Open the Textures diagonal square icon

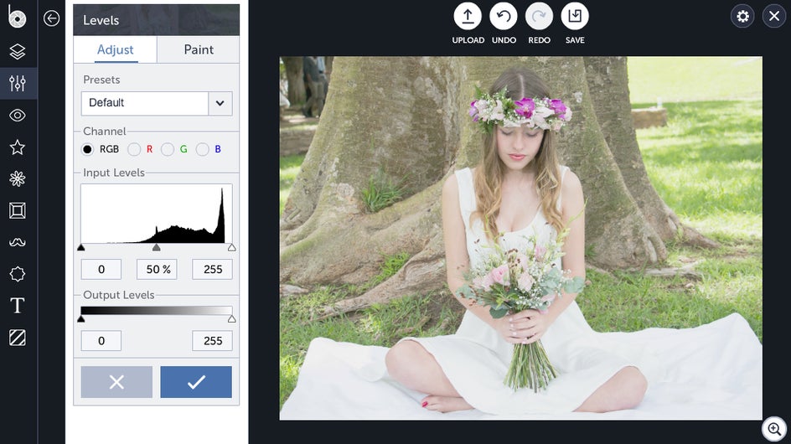(x=17, y=338)
